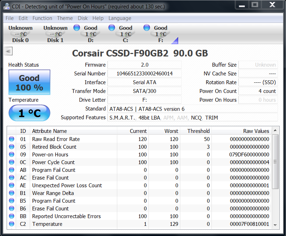Click the blue status orb for drive F:
286x236 pixels.
147,28
